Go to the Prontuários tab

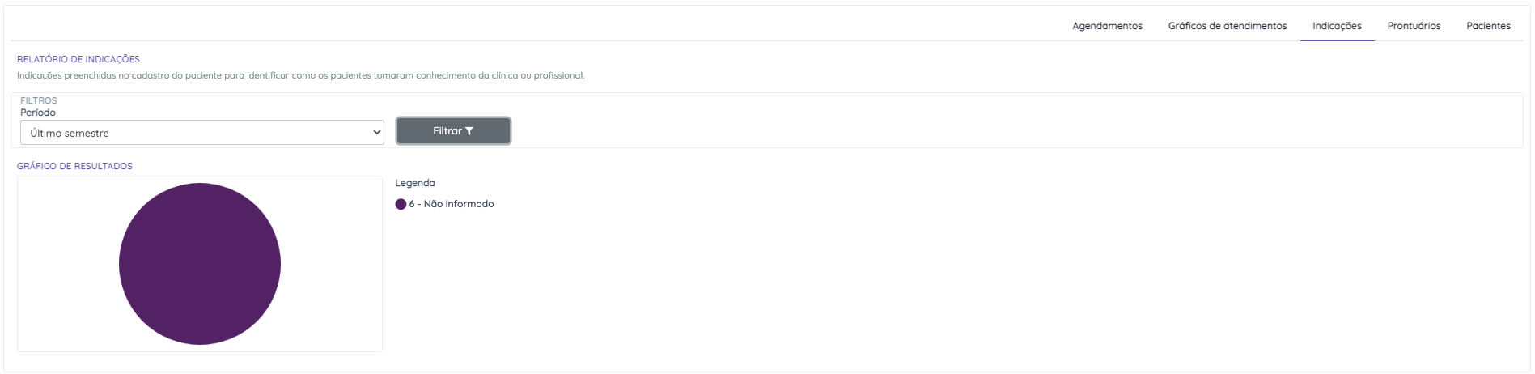pyautogui.click(x=1414, y=26)
